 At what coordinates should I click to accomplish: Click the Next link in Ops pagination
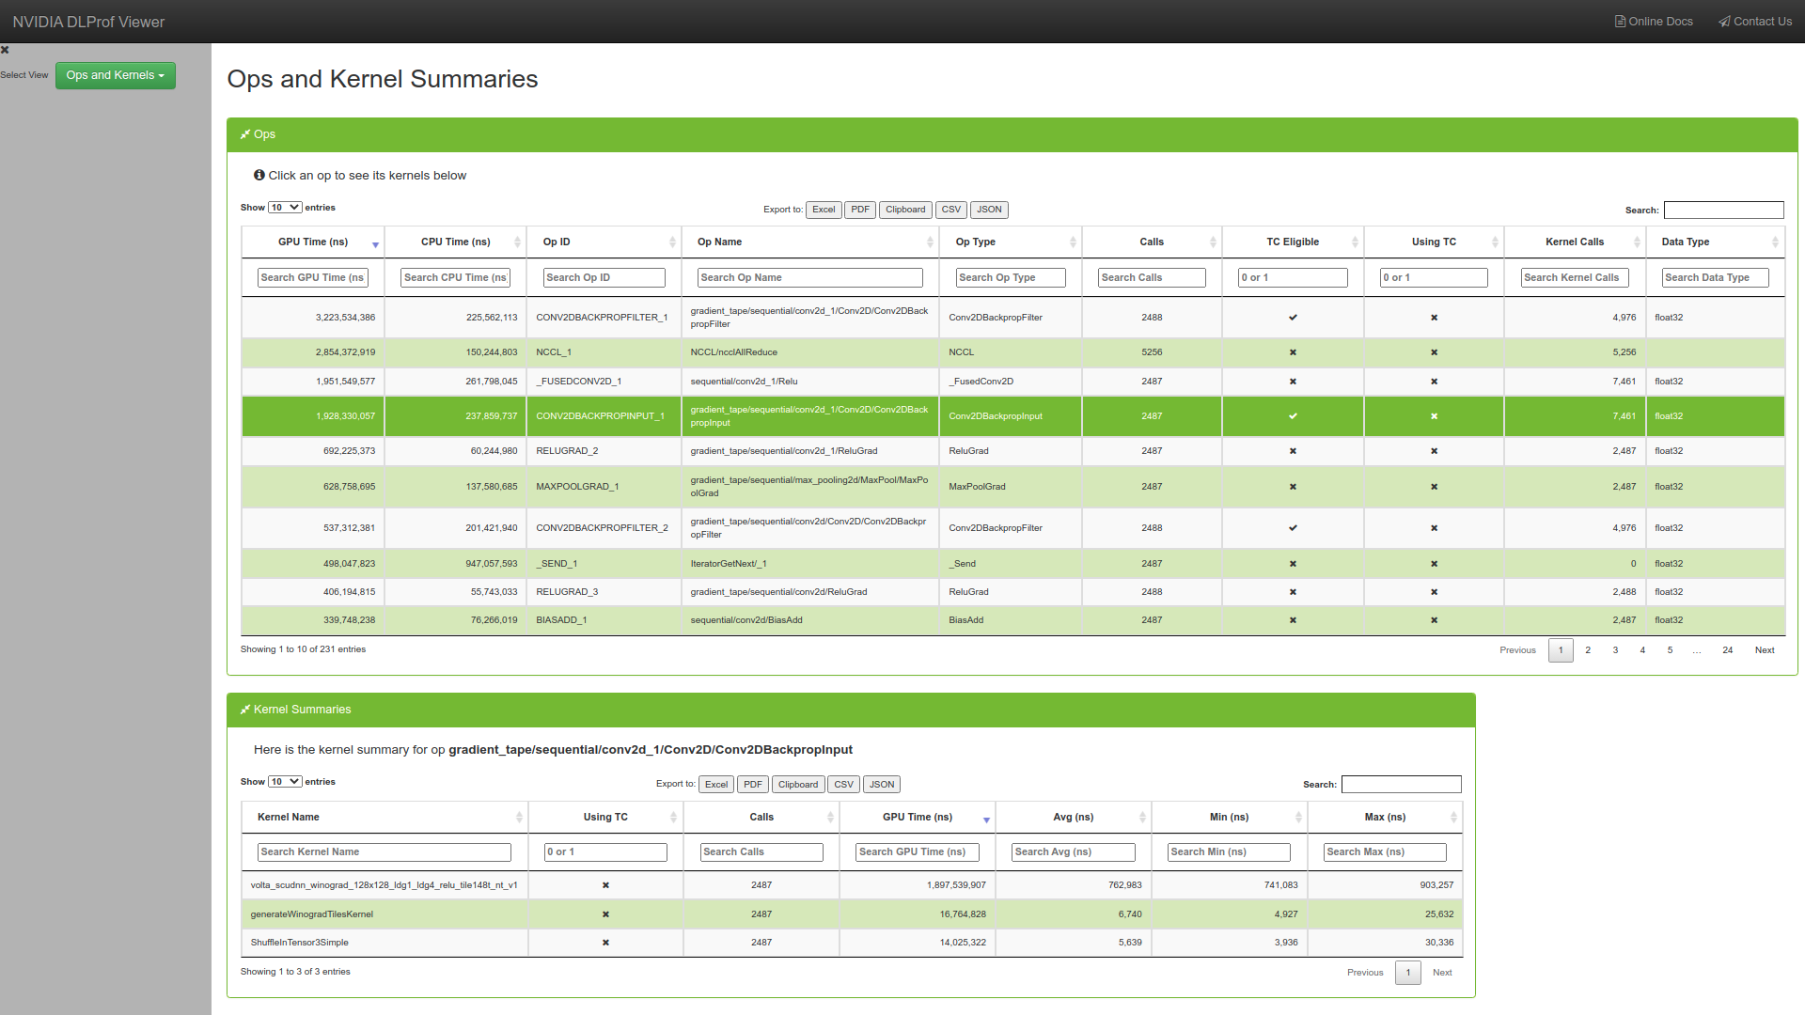(x=1765, y=650)
